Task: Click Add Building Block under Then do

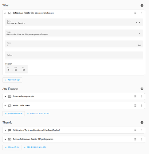Action: pyautogui.click(x=35, y=147)
